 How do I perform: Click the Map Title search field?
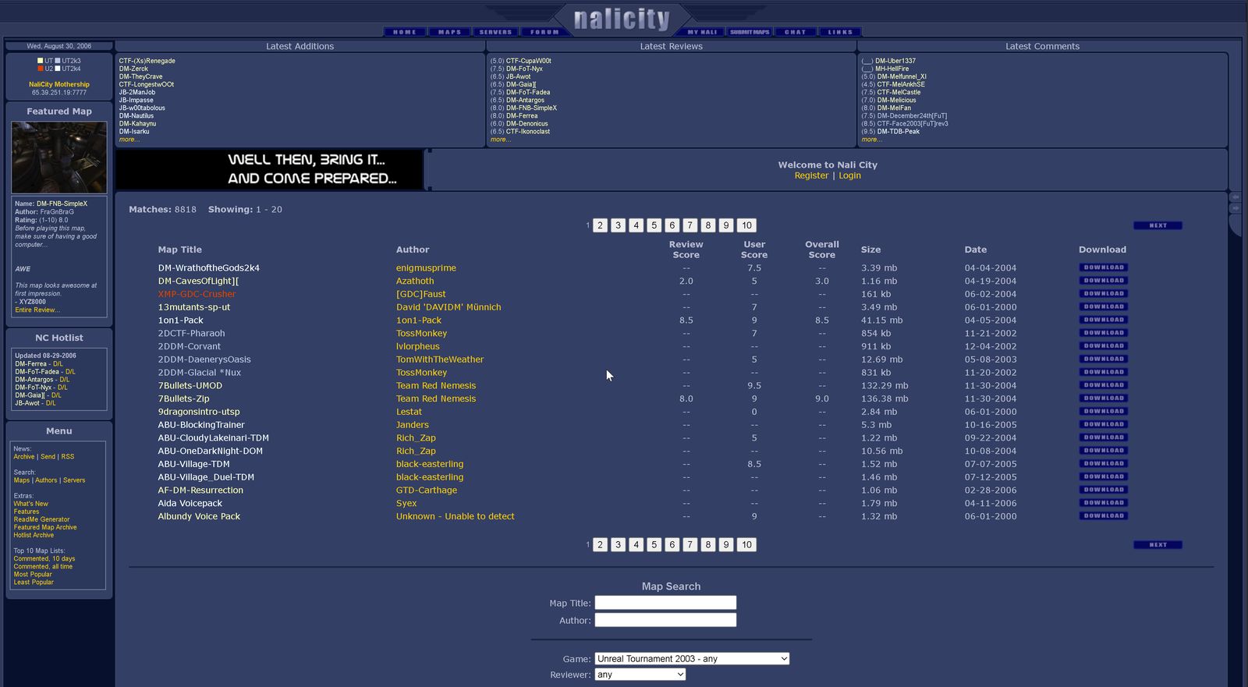coord(665,603)
